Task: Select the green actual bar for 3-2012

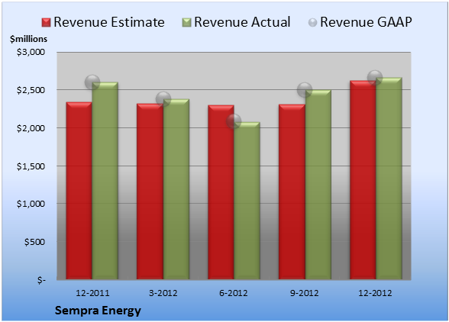Action: tap(176, 189)
